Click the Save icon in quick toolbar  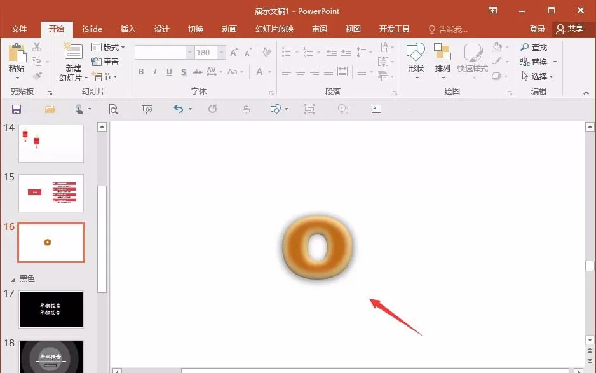point(17,109)
